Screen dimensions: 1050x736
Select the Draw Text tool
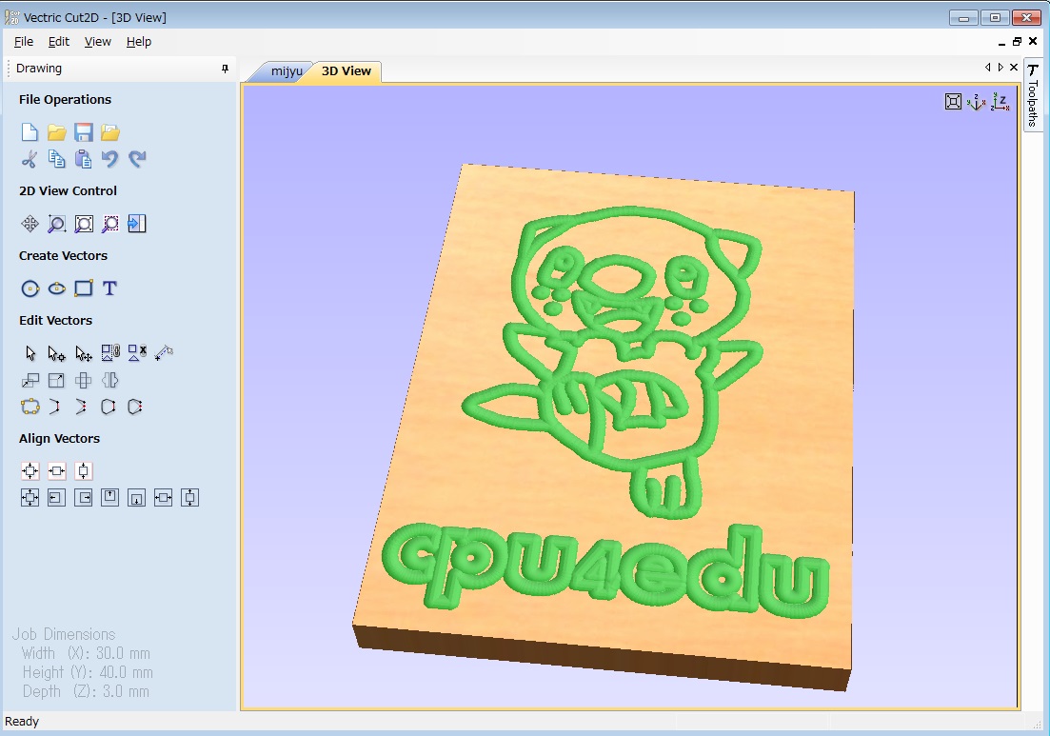coord(109,288)
